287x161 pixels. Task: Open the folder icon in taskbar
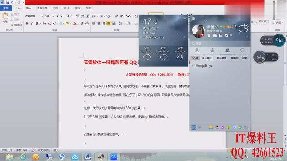(9, 157)
